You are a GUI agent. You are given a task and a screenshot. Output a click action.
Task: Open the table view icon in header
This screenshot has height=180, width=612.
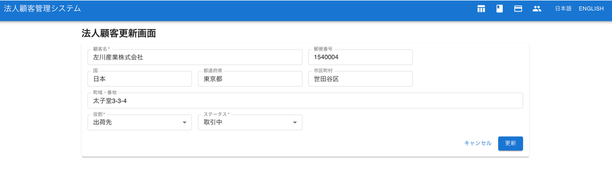481,8
